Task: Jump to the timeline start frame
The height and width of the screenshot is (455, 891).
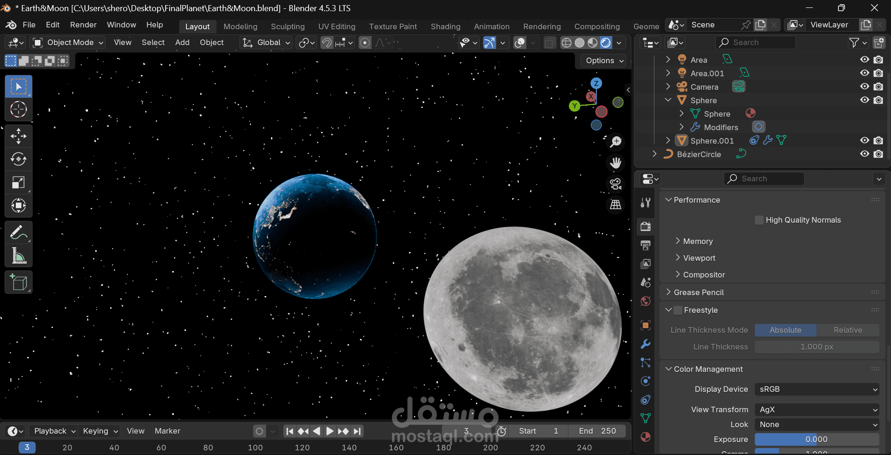Action: tap(290, 431)
